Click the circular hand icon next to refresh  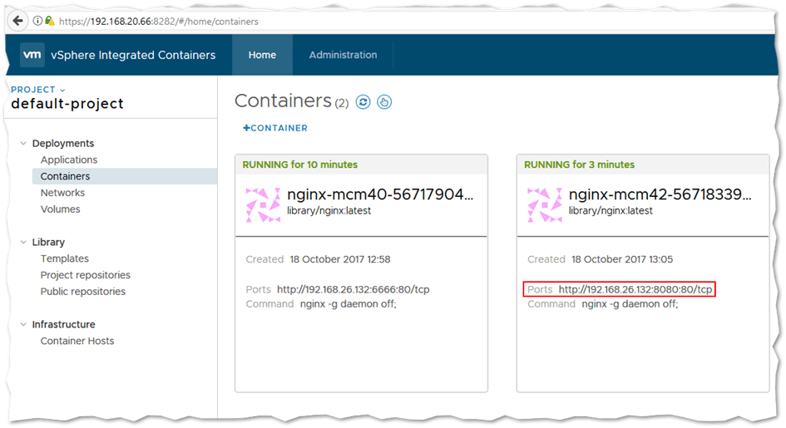pos(384,102)
